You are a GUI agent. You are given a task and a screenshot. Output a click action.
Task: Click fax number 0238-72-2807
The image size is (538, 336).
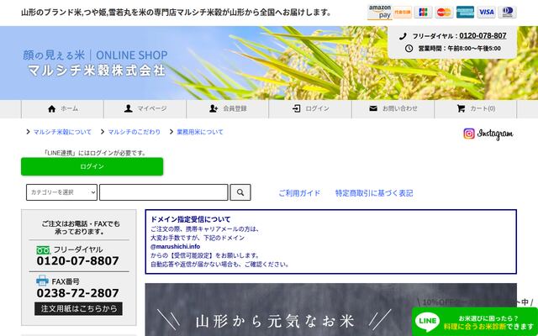[x=78, y=293]
